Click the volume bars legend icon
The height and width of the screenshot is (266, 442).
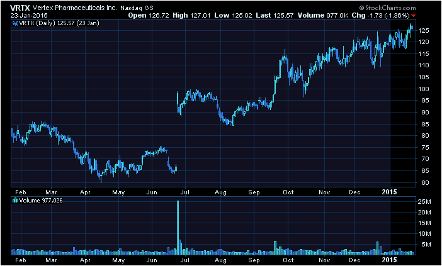(16, 201)
